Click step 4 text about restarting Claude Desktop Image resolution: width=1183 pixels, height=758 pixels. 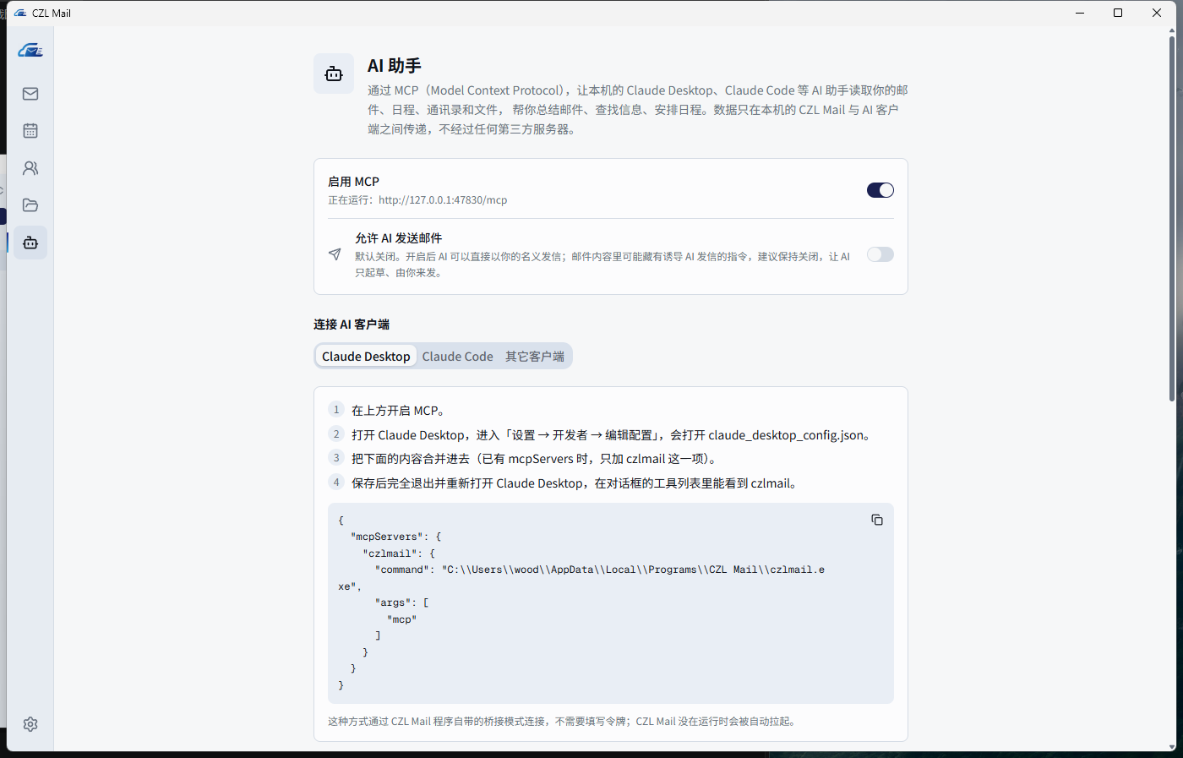[576, 483]
